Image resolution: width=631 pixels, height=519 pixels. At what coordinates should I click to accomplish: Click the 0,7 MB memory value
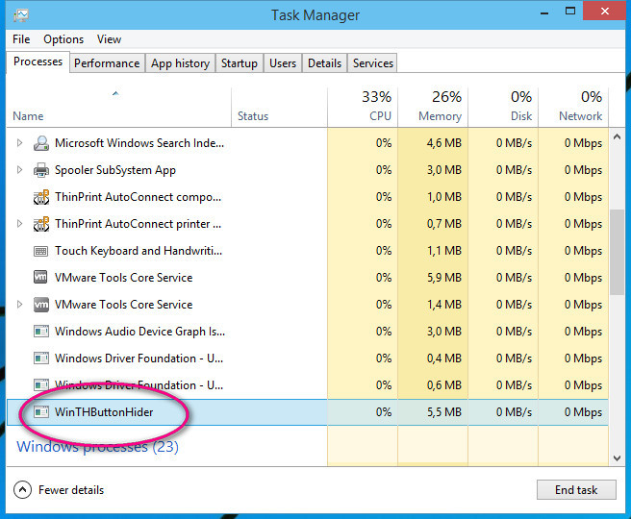point(443,224)
